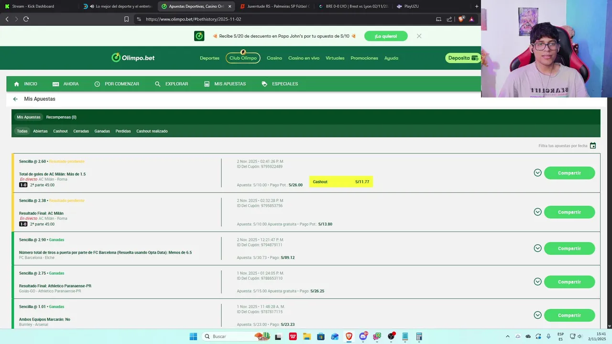
Task: Open Discord from taskbar
Action: coord(363,336)
